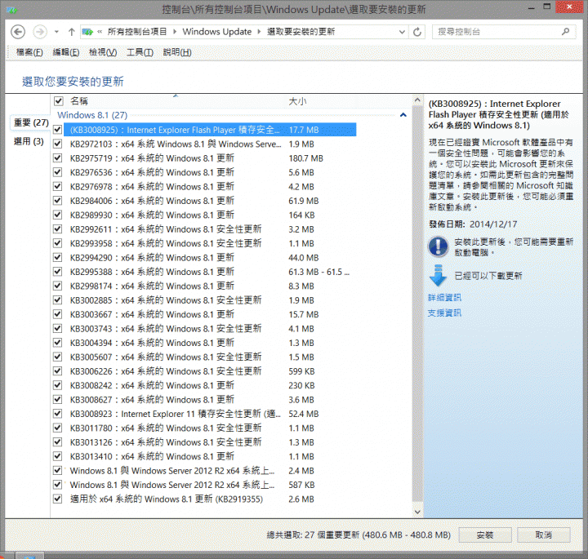Click the window title bar icon
588x559 pixels.
coord(11,10)
